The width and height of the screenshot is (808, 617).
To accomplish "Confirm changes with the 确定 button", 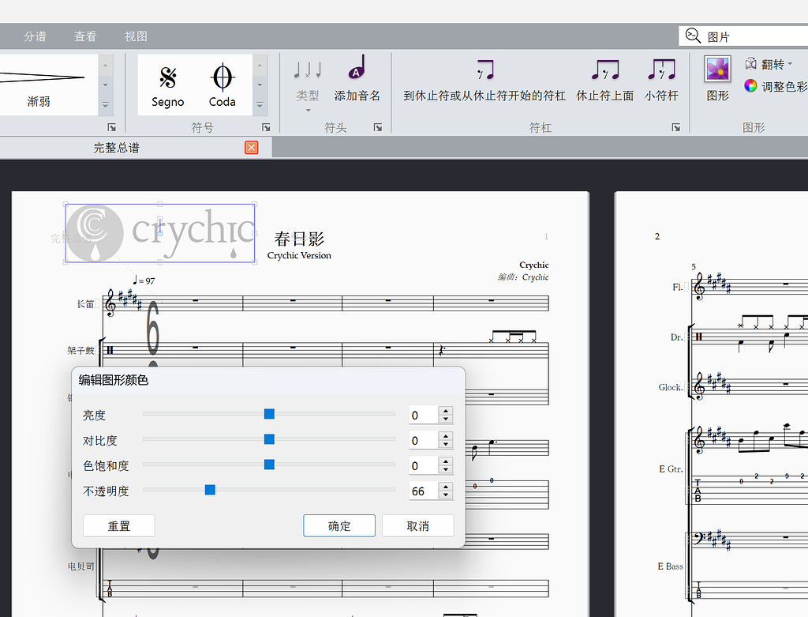I will point(339,525).
